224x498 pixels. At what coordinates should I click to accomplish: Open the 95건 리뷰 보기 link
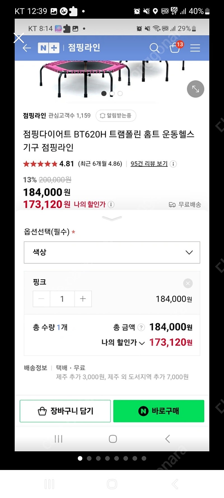[149, 164]
